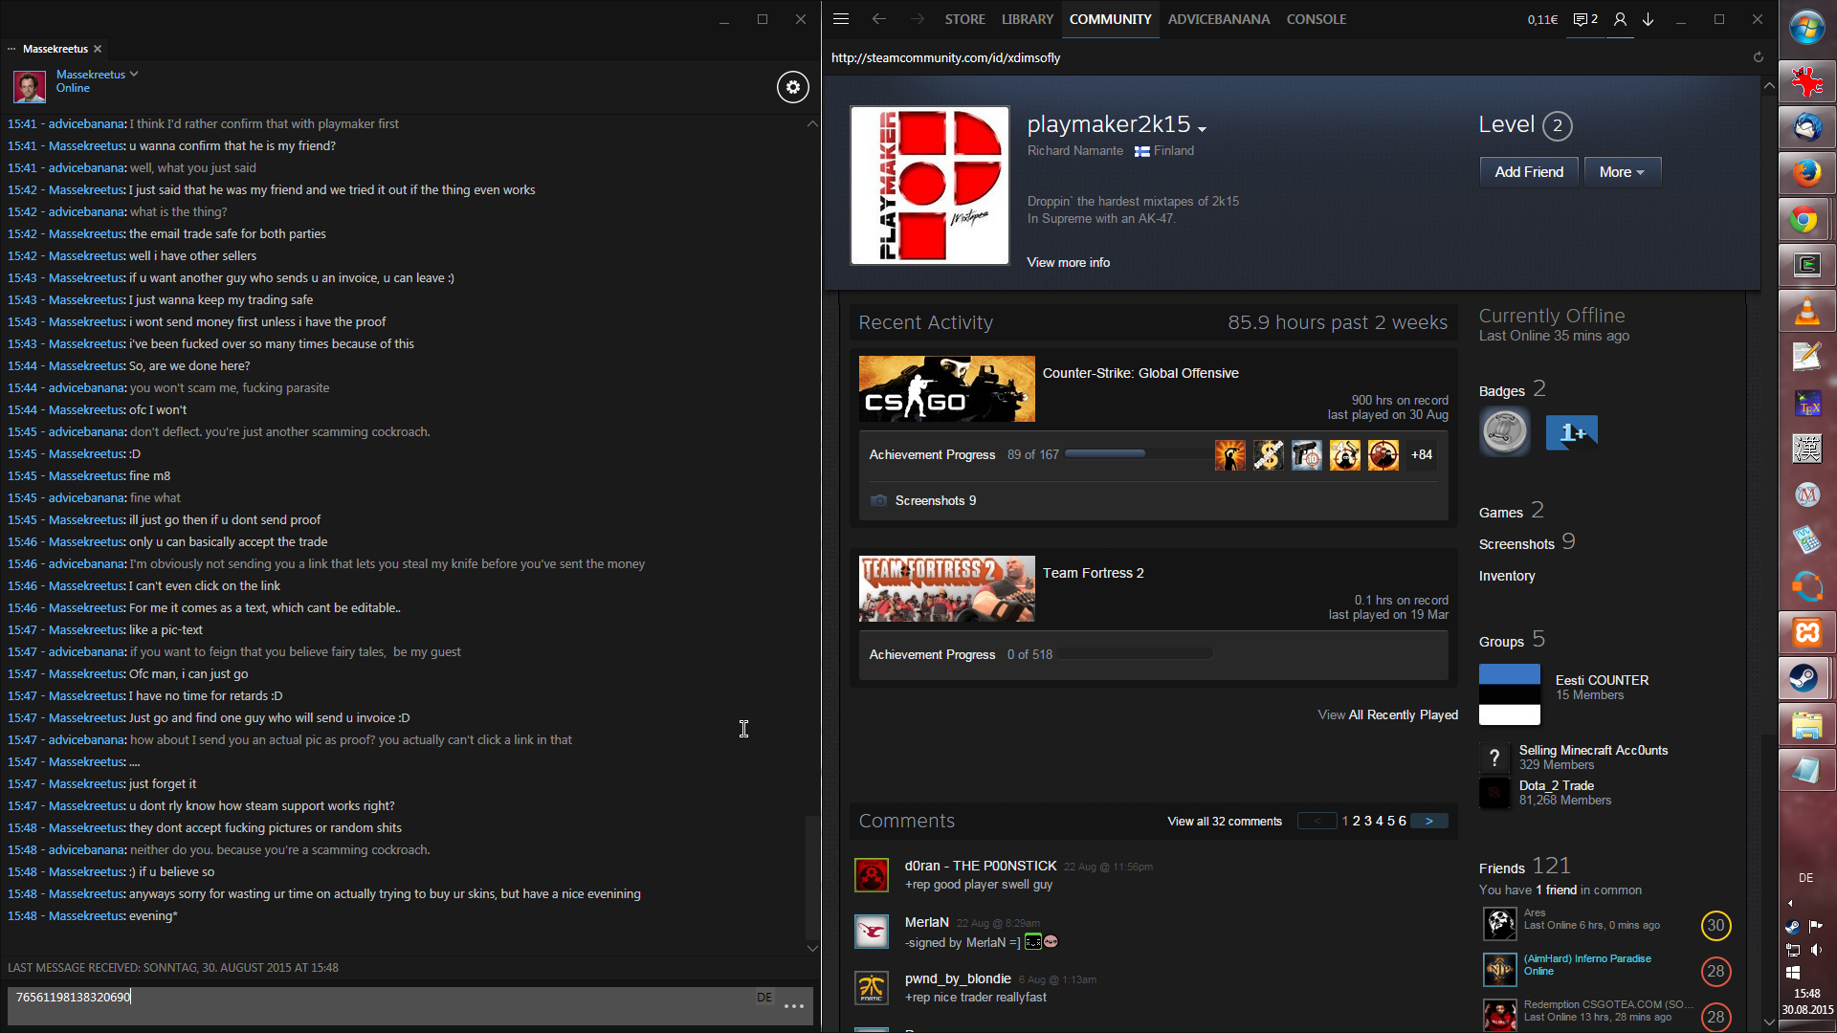Image resolution: width=1837 pixels, height=1033 pixels.
Task: Click the Steam hamburger menu icon
Action: click(841, 19)
